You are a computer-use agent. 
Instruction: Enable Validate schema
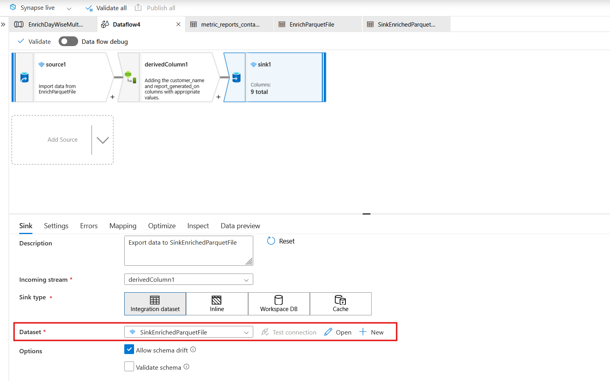point(129,366)
